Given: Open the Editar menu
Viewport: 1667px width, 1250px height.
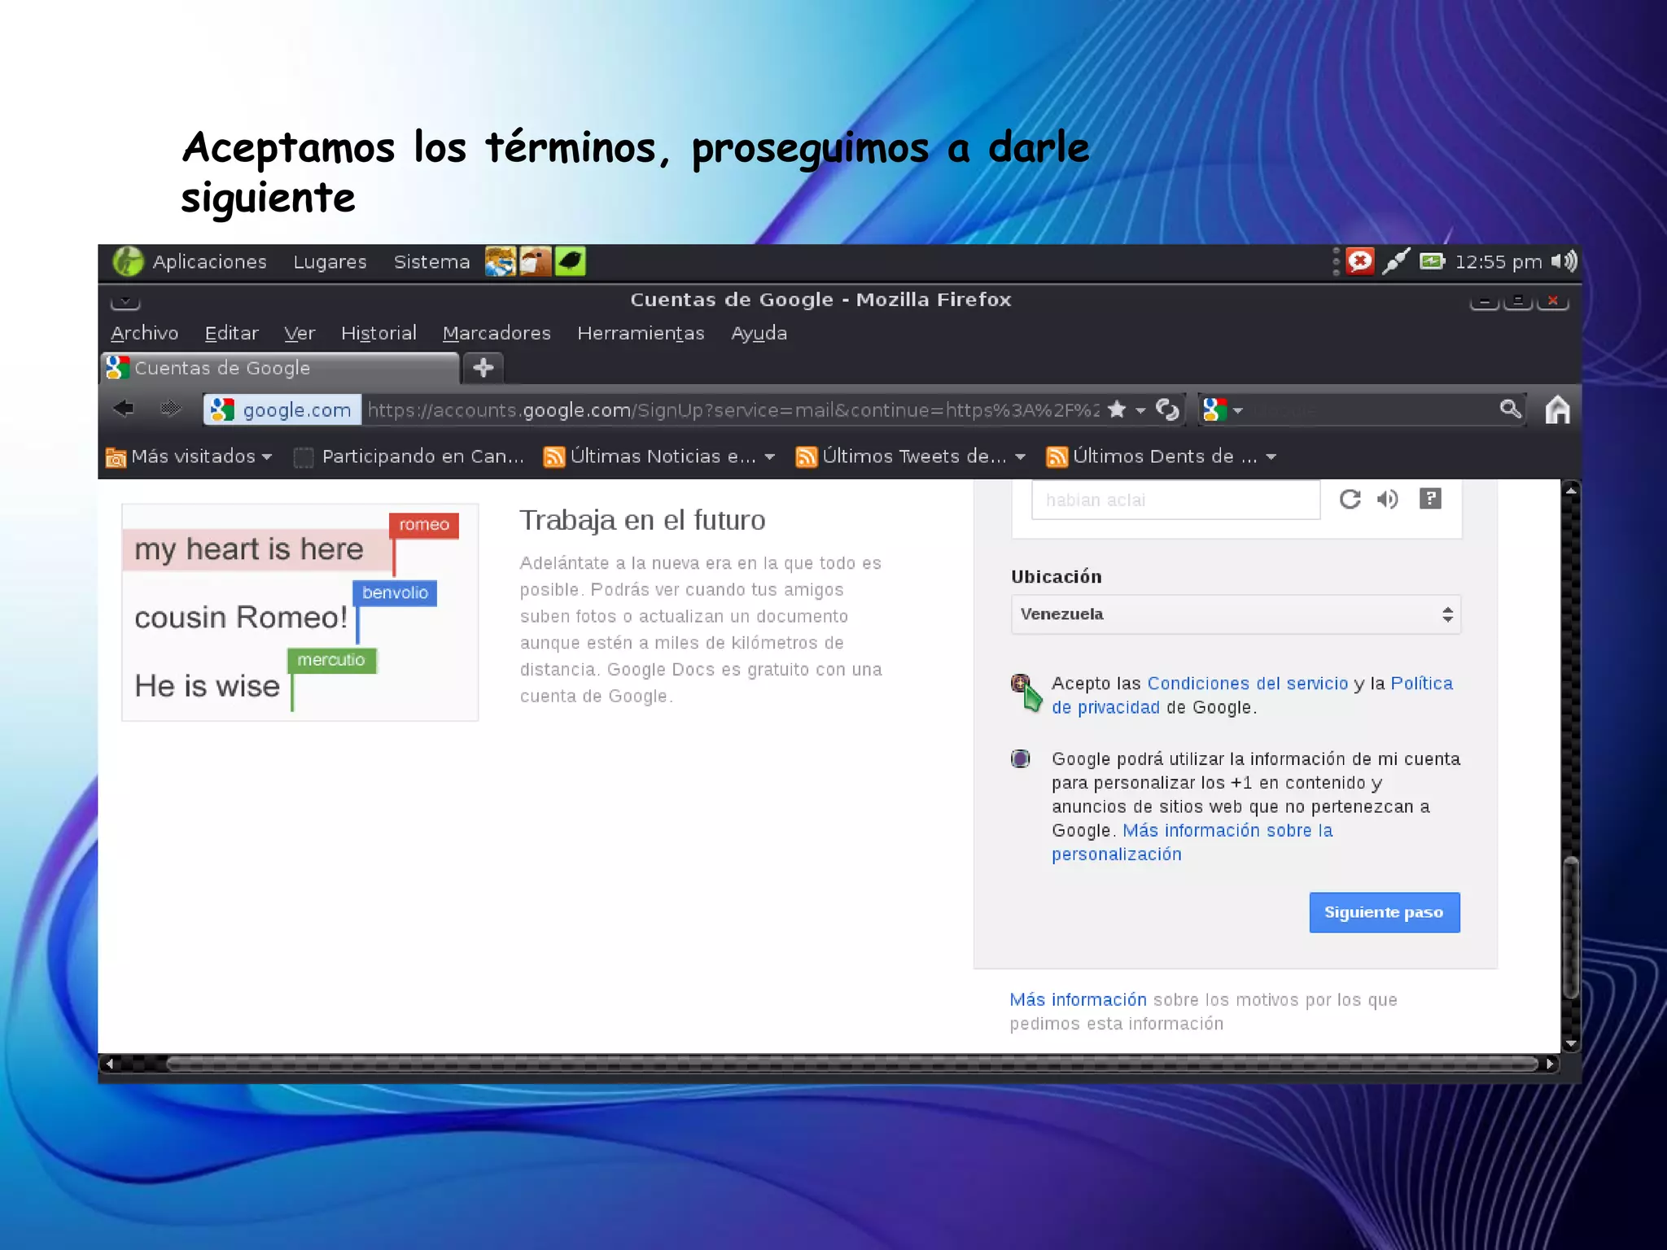Looking at the screenshot, I should point(231,333).
